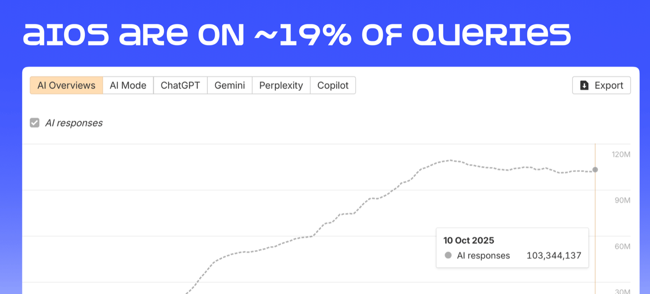
Task: Click the checkmark inside the AI responses box
Action: 35,123
